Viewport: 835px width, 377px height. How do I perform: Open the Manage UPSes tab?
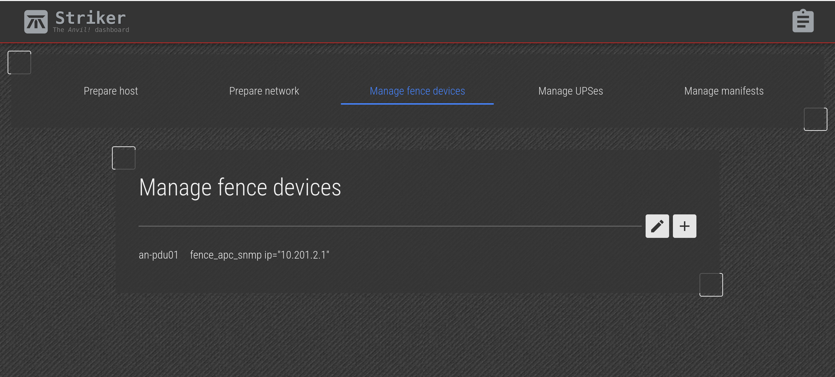click(x=571, y=91)
